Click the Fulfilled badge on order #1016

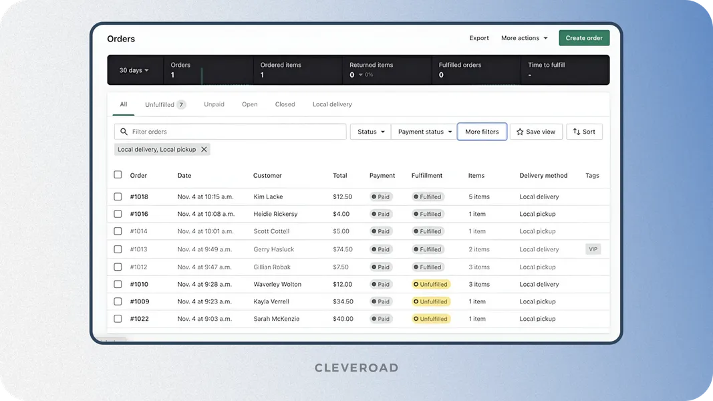point(427,214)
